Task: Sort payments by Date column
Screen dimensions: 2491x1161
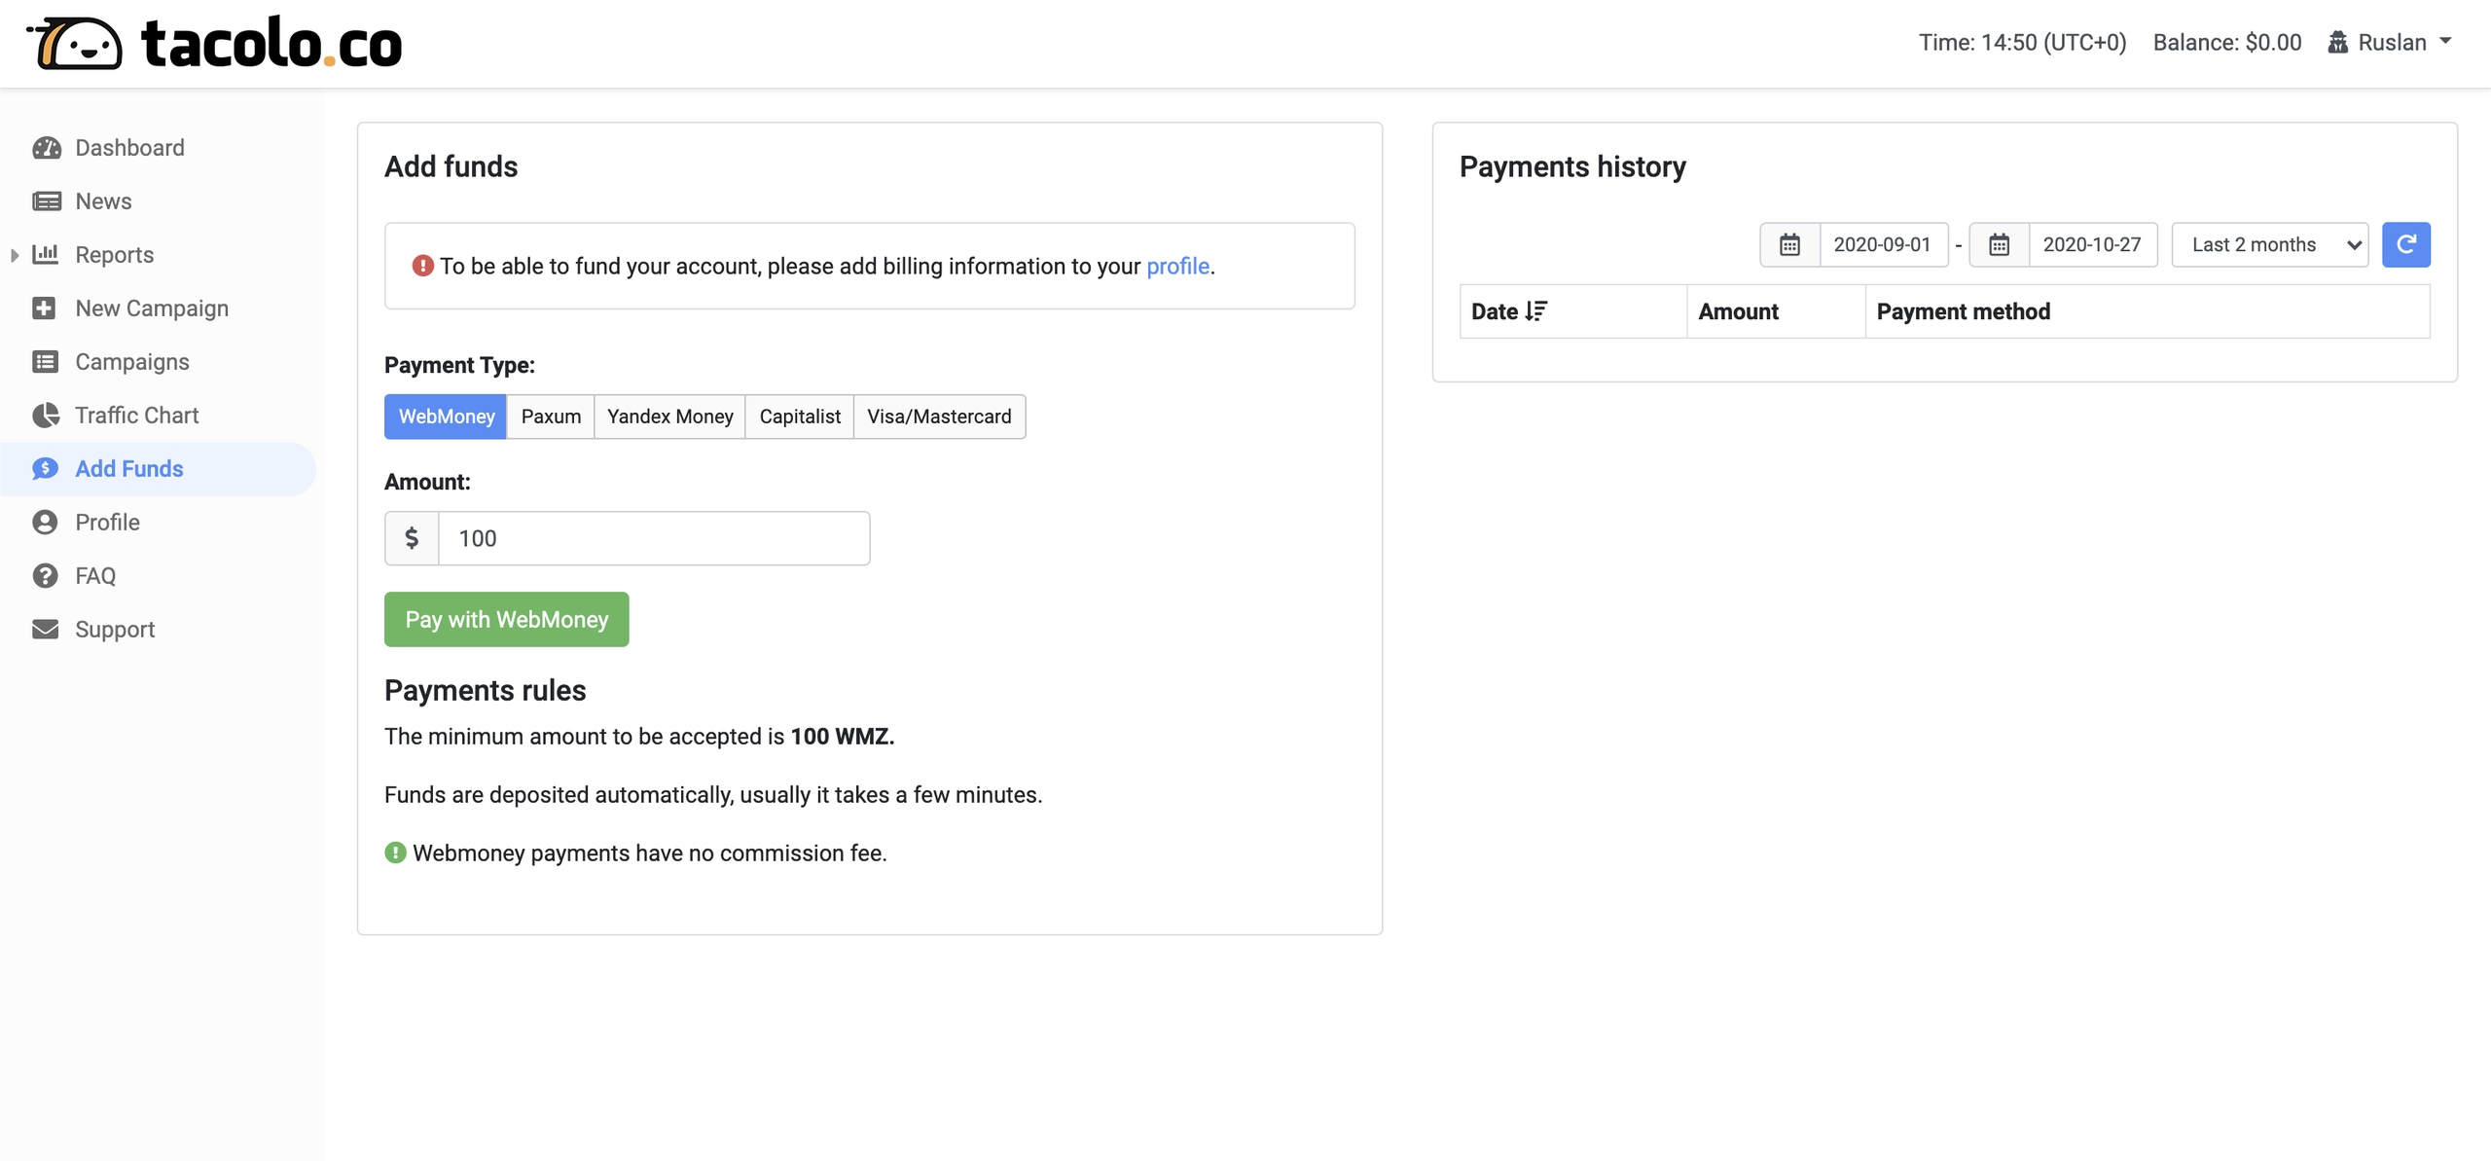Action: pos(1508,311)
